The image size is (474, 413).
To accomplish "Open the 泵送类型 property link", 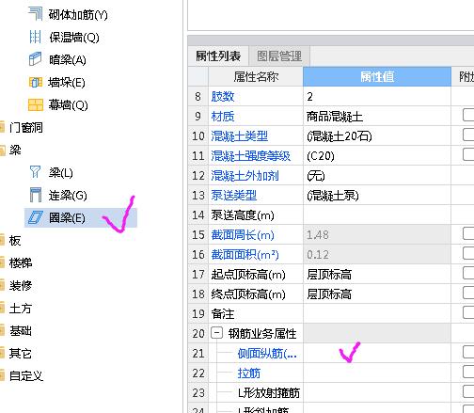I will [234, 196].
